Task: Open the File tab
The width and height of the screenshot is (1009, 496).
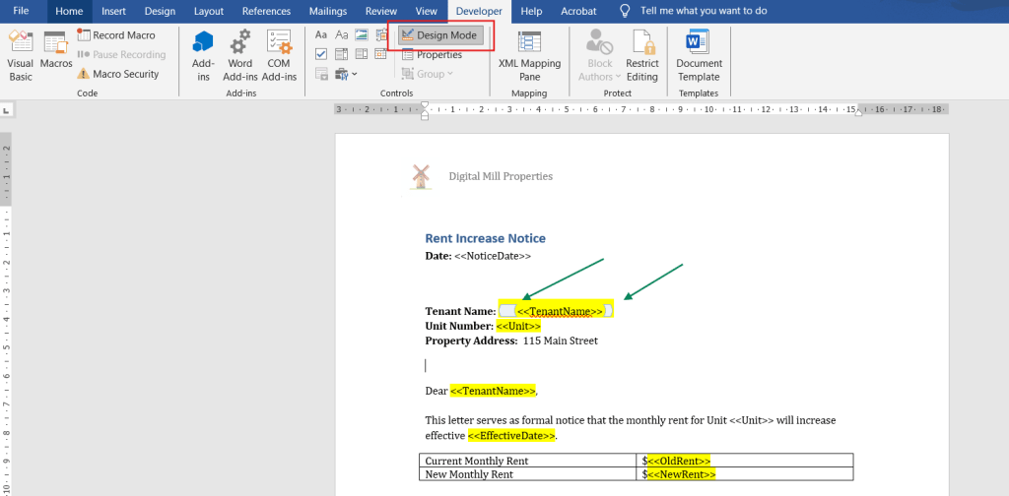Action: [x=22, y=11]
